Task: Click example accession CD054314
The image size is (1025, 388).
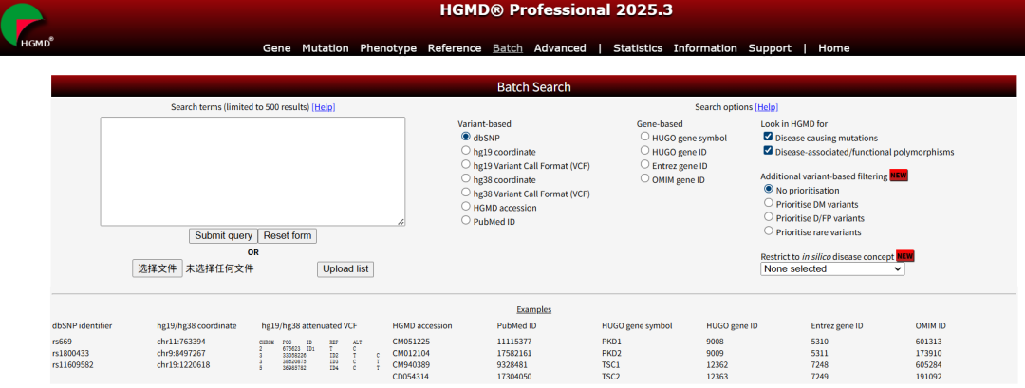Action: coord(411,377)
